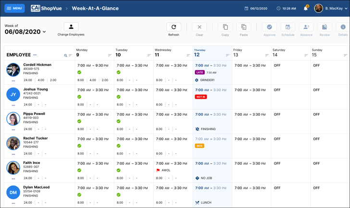This screenshot has width=350, height=208.
Task: Click the Details button
Action: (x=343, y=27)
